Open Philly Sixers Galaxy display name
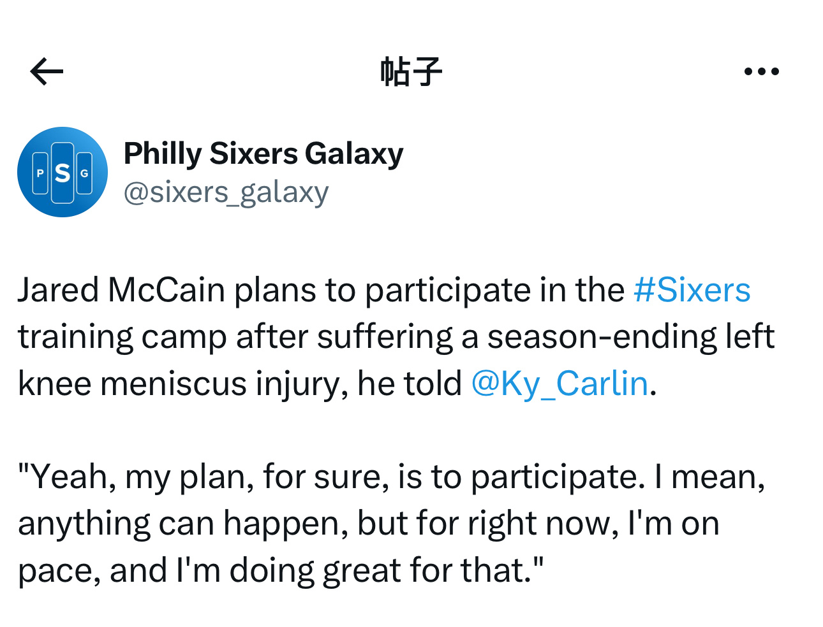This screenshot has width=823, height=627. [263, 154]
